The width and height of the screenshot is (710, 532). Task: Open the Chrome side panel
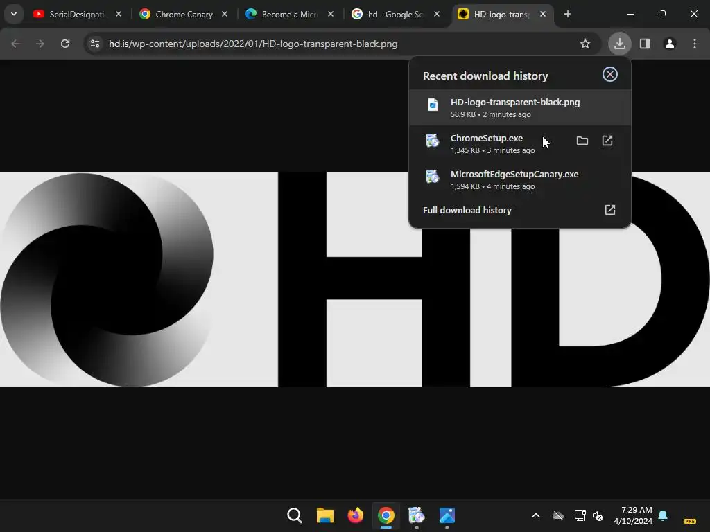645,44
